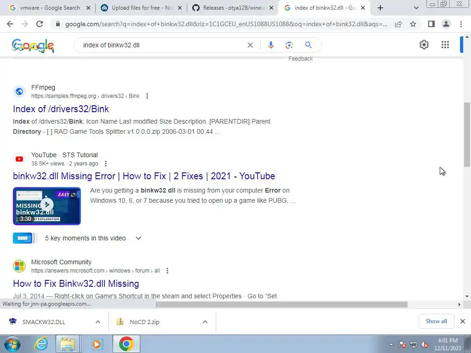Image resolution: width=471 pixels, height=353 pixels.
Task: Submit search with magnifier icon
Action: (x=308, y=45)
